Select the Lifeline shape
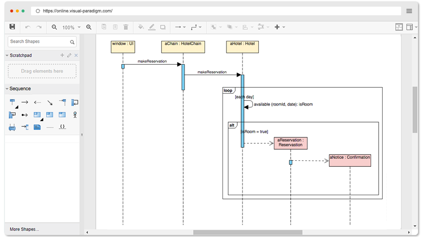Viewport: 423px width, 237px height. [x=13, y=103]
